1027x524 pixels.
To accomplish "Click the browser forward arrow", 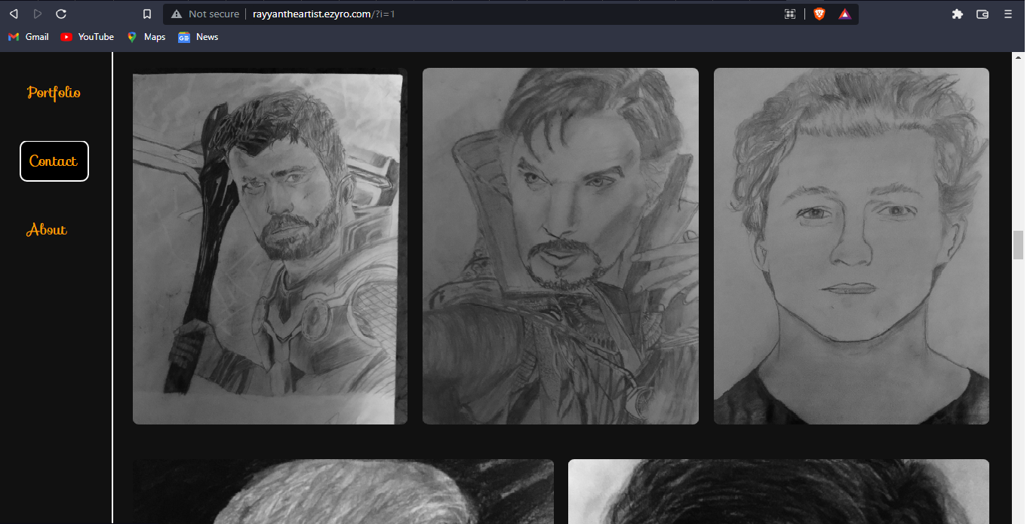I will pos(38,14).
